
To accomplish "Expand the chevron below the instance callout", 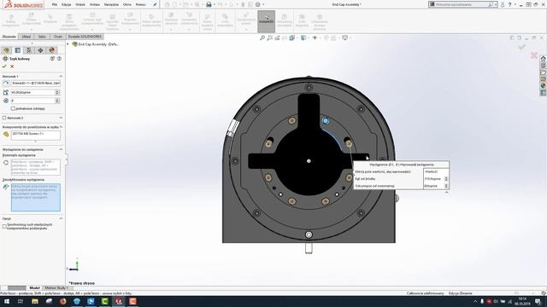I will (446, 193).
